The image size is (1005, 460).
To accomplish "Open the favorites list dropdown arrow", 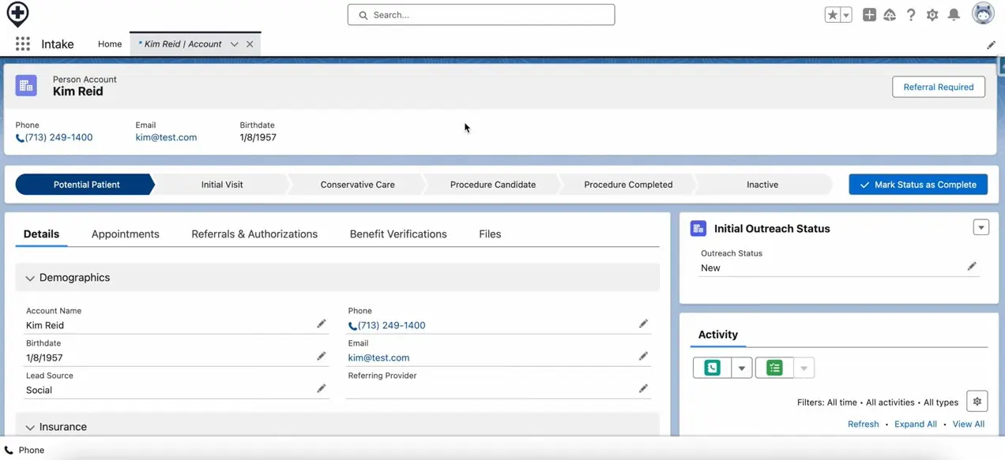I will [846, 15].
